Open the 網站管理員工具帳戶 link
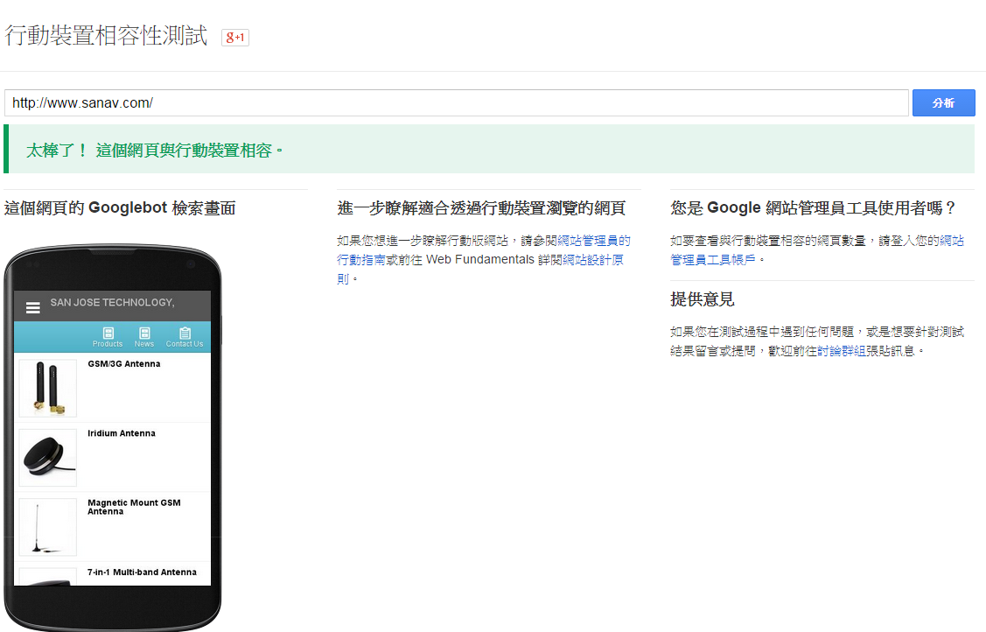 coord(816,249)
